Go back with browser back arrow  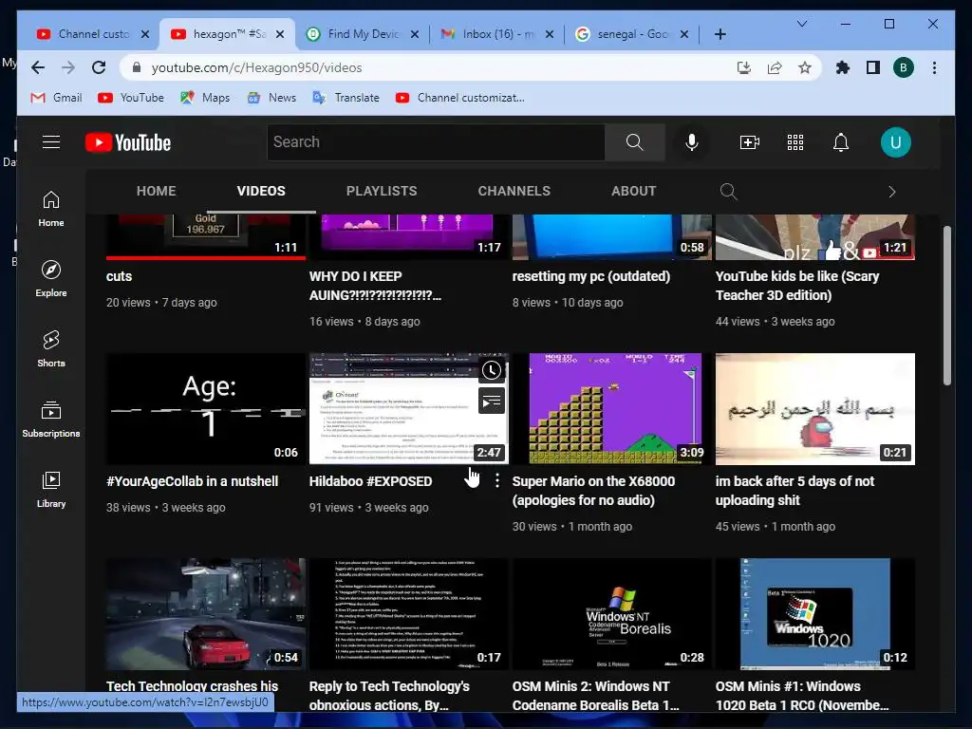pos(38,67)
